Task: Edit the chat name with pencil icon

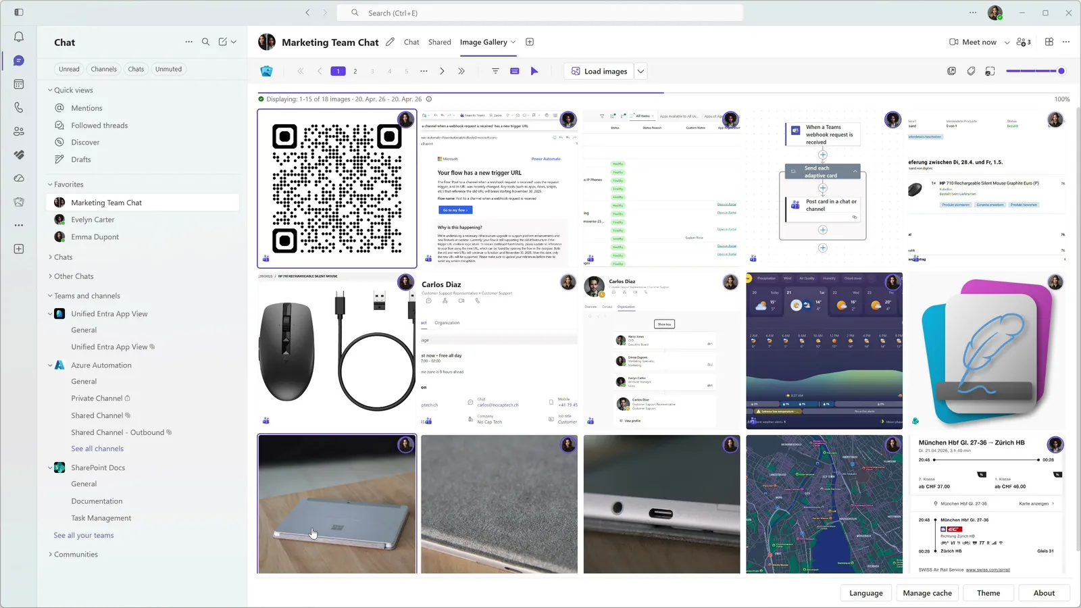Action: point(390,42)
